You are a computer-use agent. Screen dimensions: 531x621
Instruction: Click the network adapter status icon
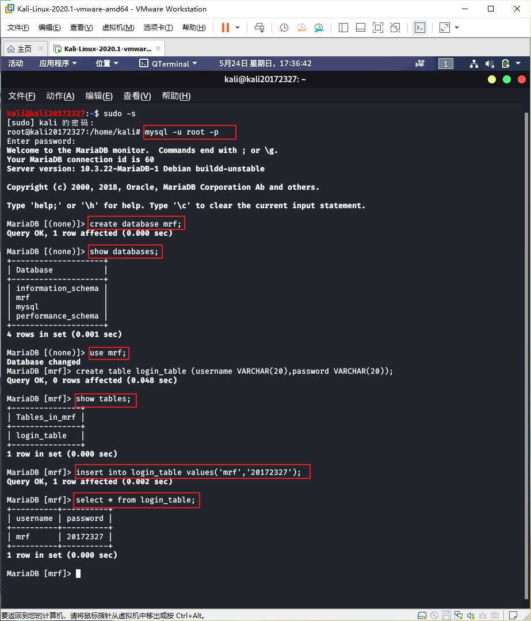click(459, 615)
